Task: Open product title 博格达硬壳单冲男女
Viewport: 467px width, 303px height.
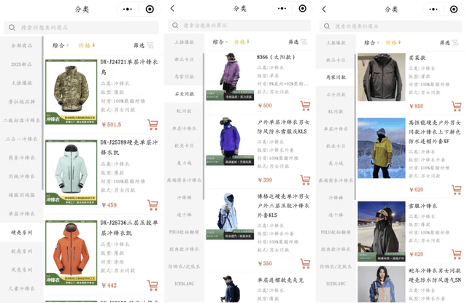Action: [284, 206]
